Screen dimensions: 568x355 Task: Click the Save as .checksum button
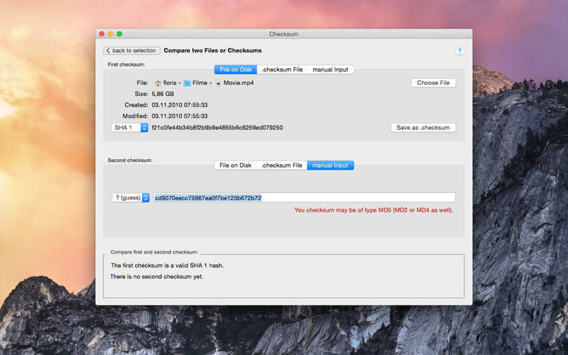point(422,128)
